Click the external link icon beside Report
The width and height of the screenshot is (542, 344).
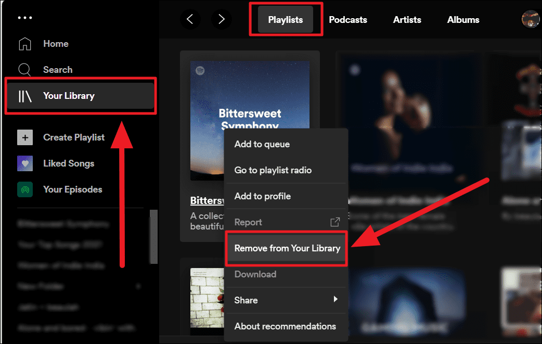pos(335,222)
